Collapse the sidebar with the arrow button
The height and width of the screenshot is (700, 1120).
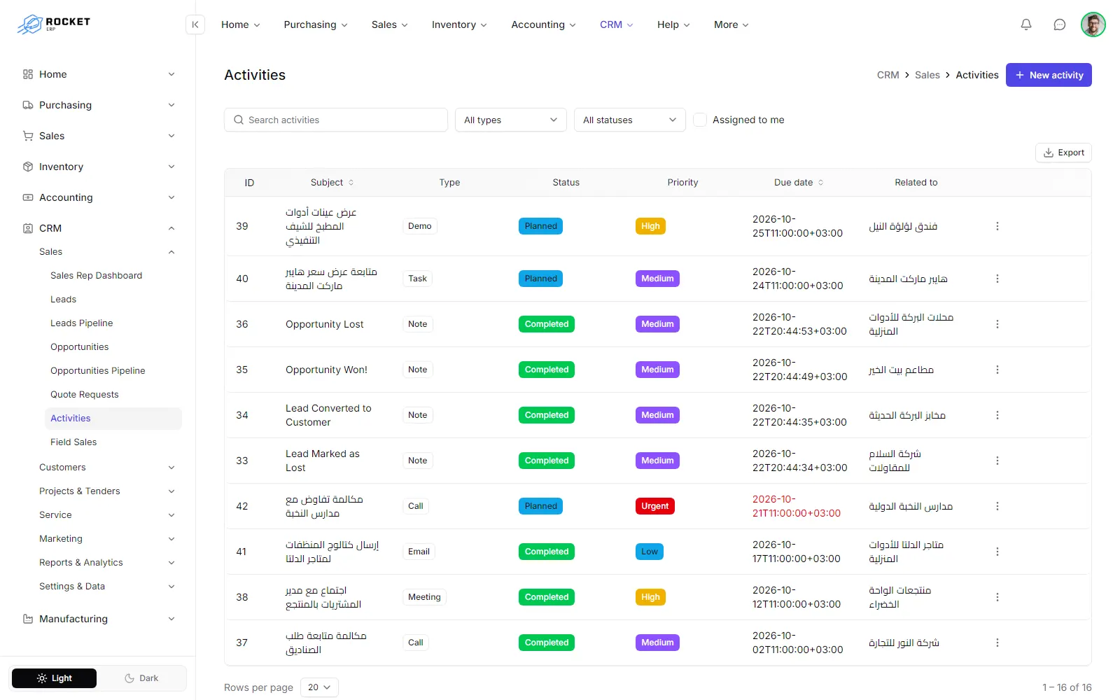pyautogui.click(x=195, y=24)
